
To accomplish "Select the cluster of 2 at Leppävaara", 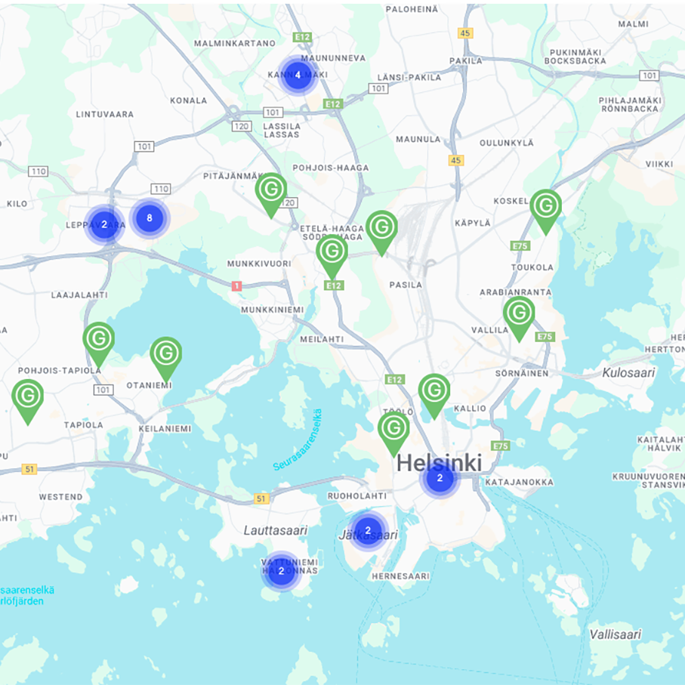I will coord(105,224).
